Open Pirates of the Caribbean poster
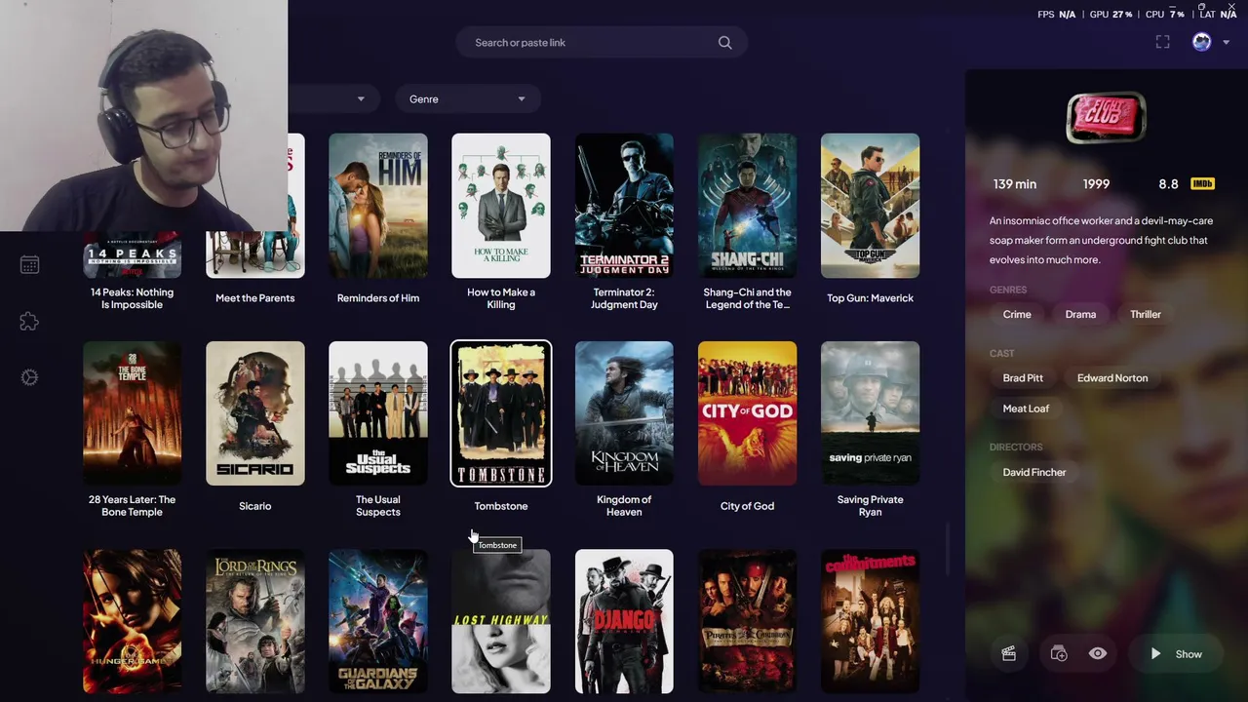The height and width of the screenshot is (702, 1248). pyautogui.click(x=747, y=621)
